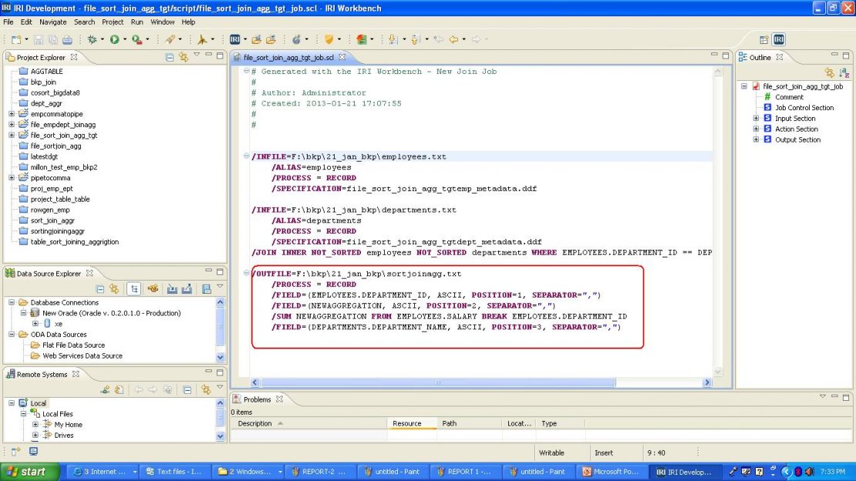Click the yellow shield toolbar icon
Viewport: 856px width, 481px height.
(329, 39)
